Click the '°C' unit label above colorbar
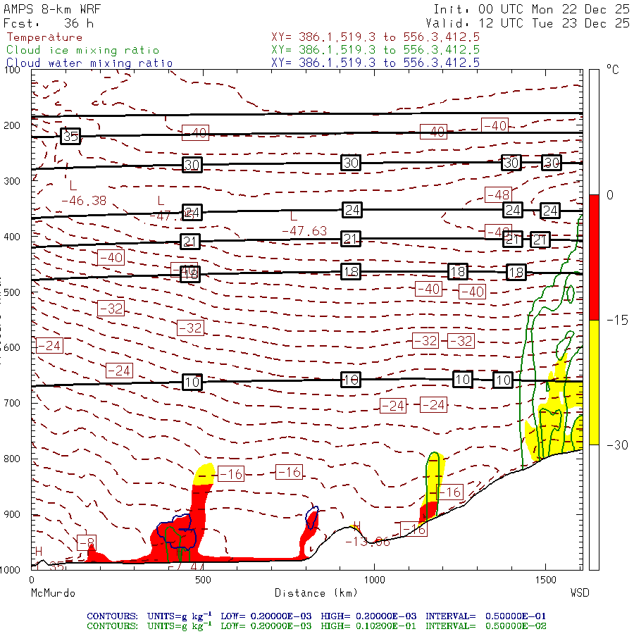 pos(613,70)
